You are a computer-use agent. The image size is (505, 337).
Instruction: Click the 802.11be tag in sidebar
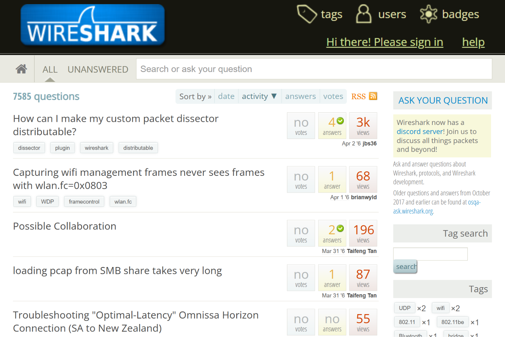click(452, 322)
